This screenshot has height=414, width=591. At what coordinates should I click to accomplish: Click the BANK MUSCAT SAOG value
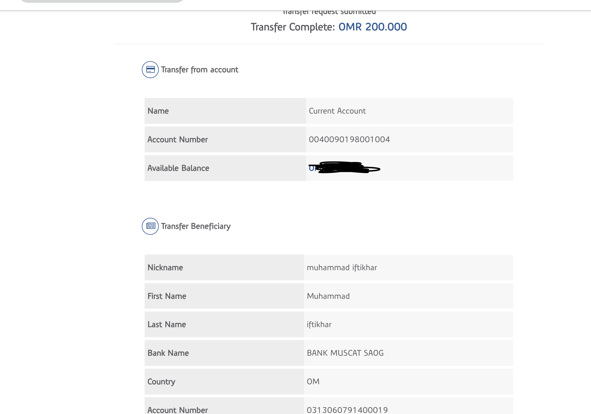(x=345, y=353)
